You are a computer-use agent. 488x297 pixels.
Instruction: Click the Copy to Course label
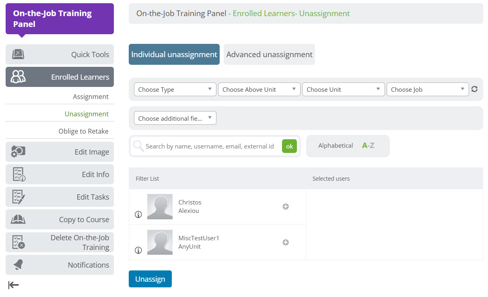(84, 219)
